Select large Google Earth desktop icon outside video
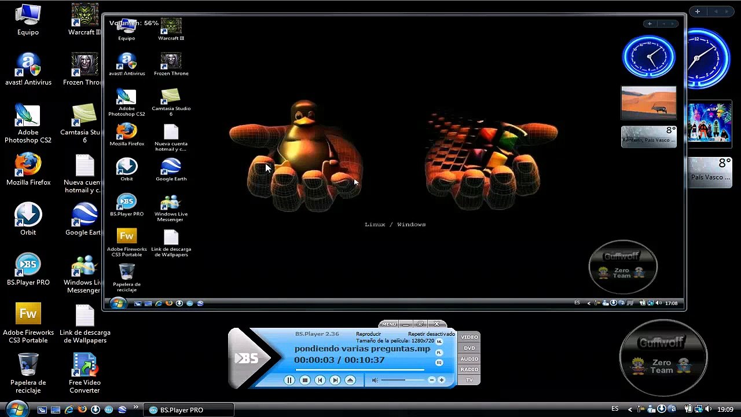The width and height of the screenshot is (741, 417). point(85,219)
